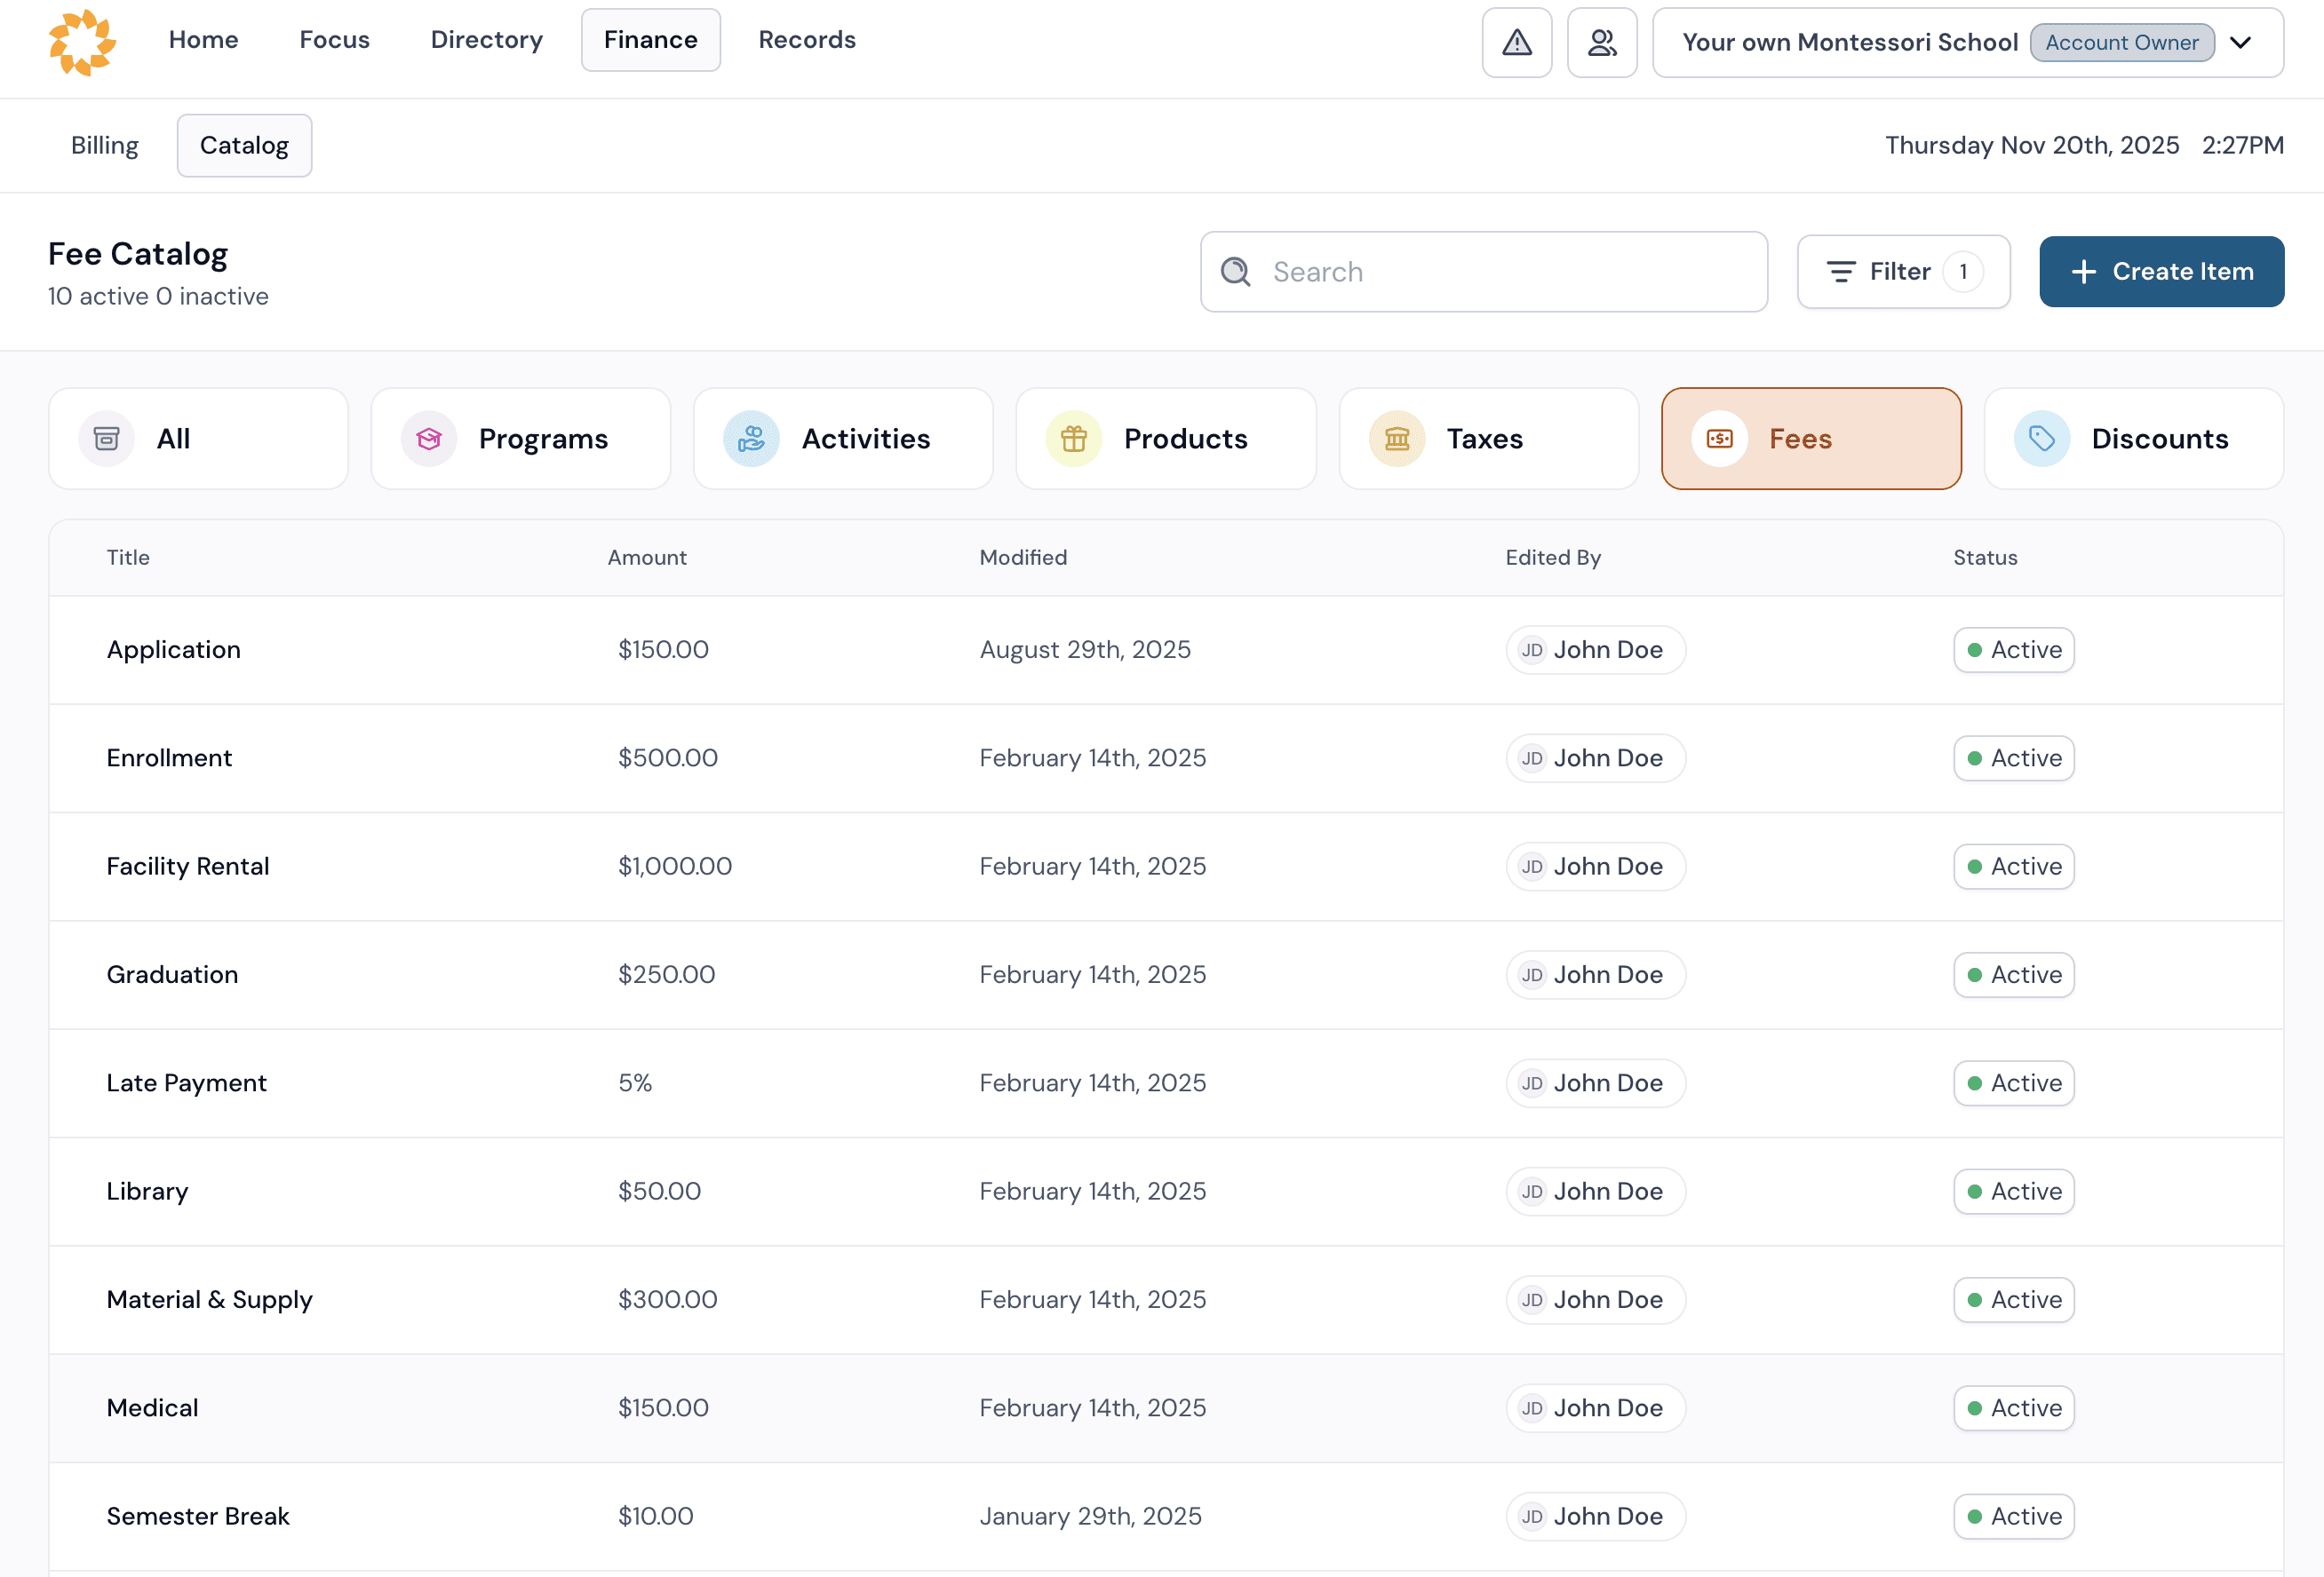The width and height of the screenshot is (2324, 1577).
Task: Sort by the Amount column header
Action: coord(647,558)
